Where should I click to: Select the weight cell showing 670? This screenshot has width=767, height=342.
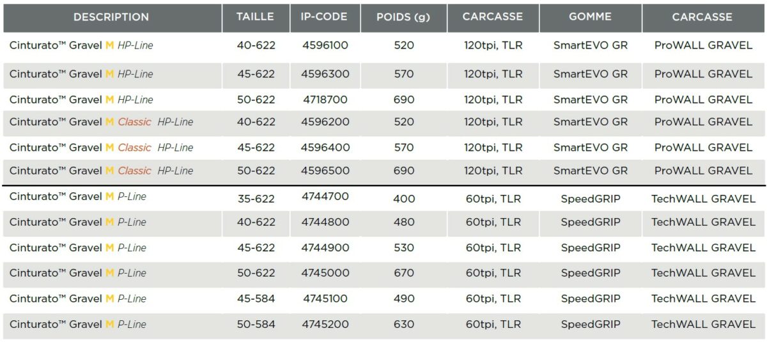(x=404, y=273)
